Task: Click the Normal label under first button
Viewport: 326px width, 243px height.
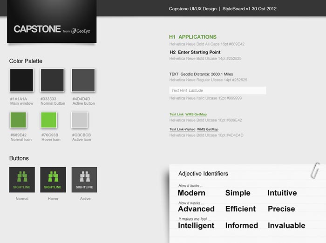Action: (x=22, y=199)
